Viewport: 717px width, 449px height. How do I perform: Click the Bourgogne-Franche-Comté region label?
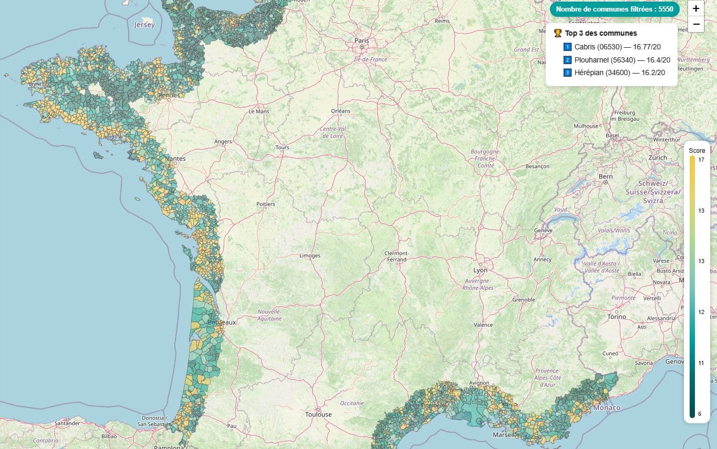click(486, 158)
